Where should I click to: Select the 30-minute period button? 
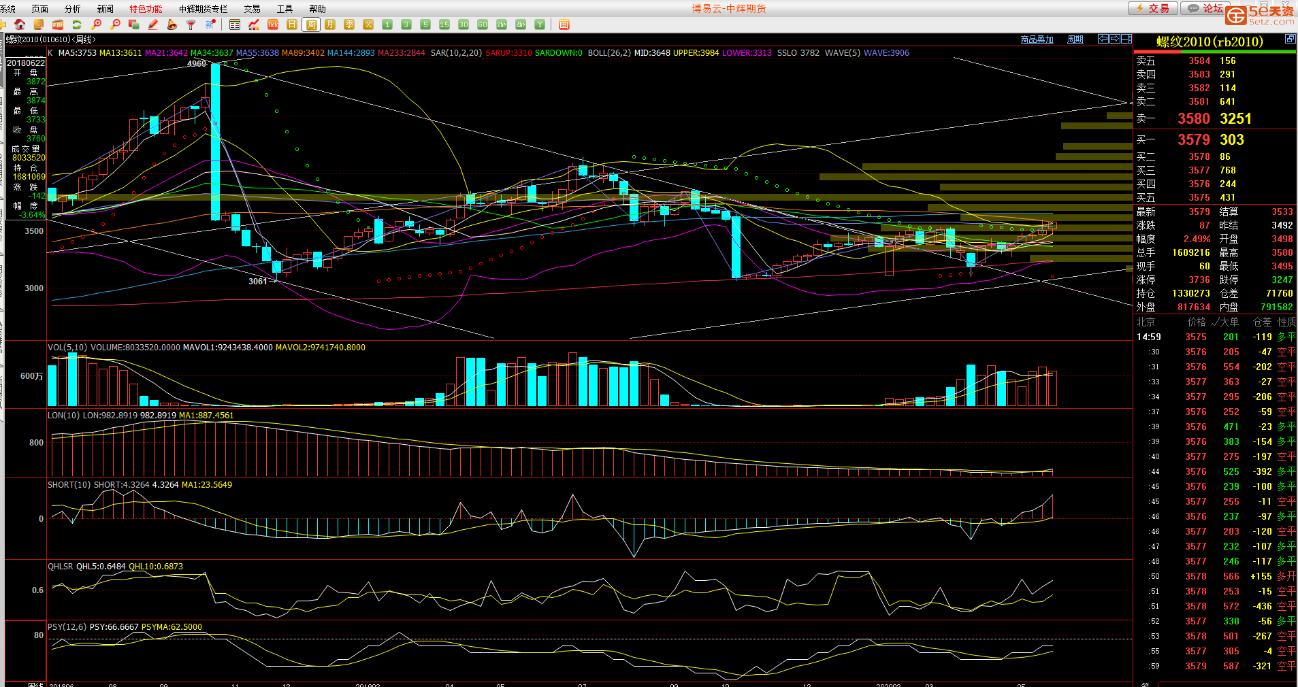pos(464,24)
